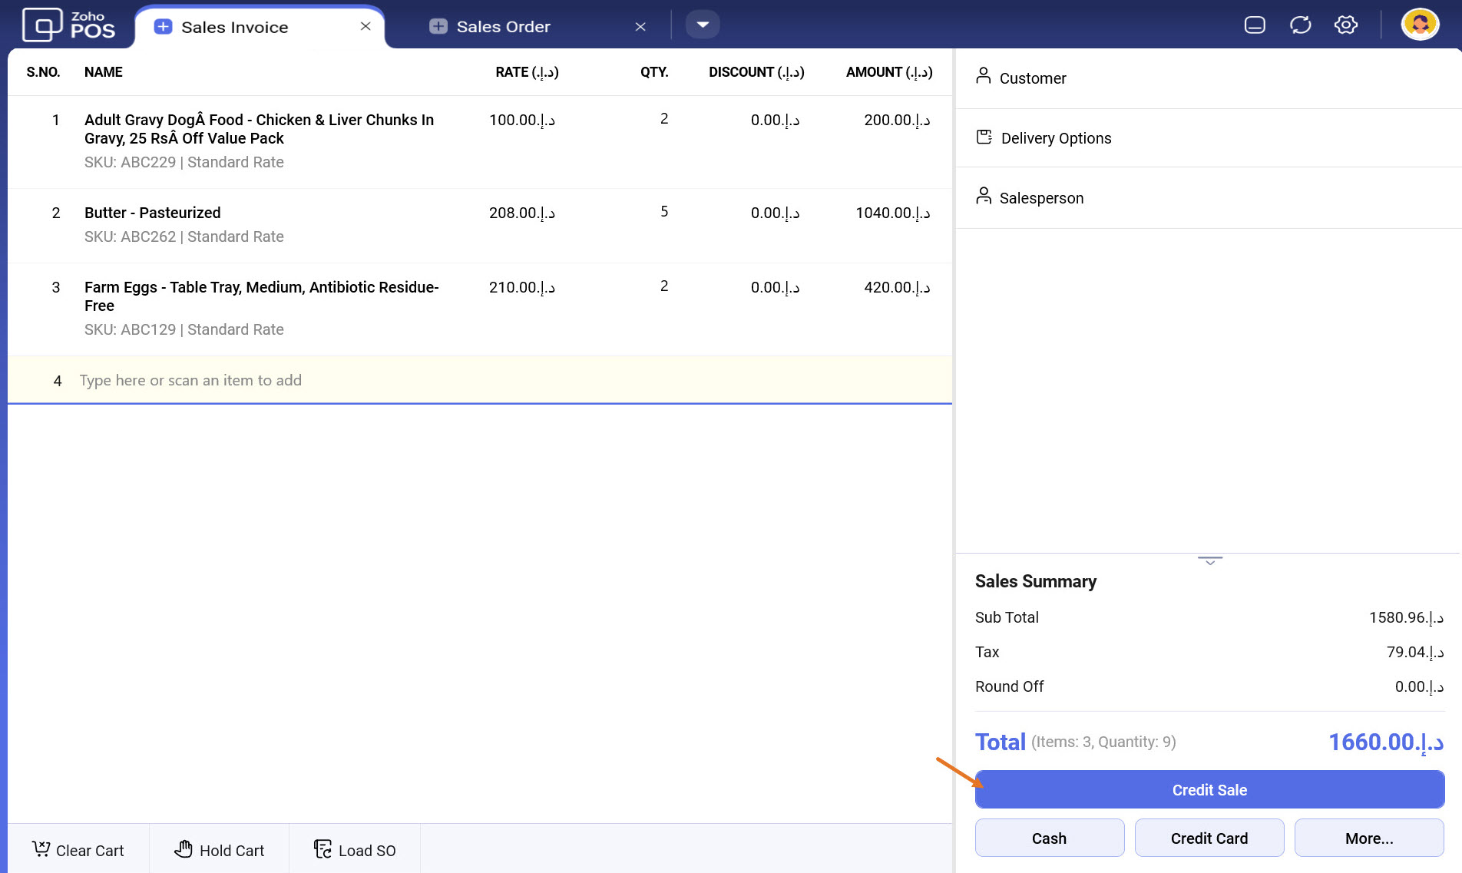Load a sales order with Load SO
The image size is (1462, 873).
tap(355, 849)
